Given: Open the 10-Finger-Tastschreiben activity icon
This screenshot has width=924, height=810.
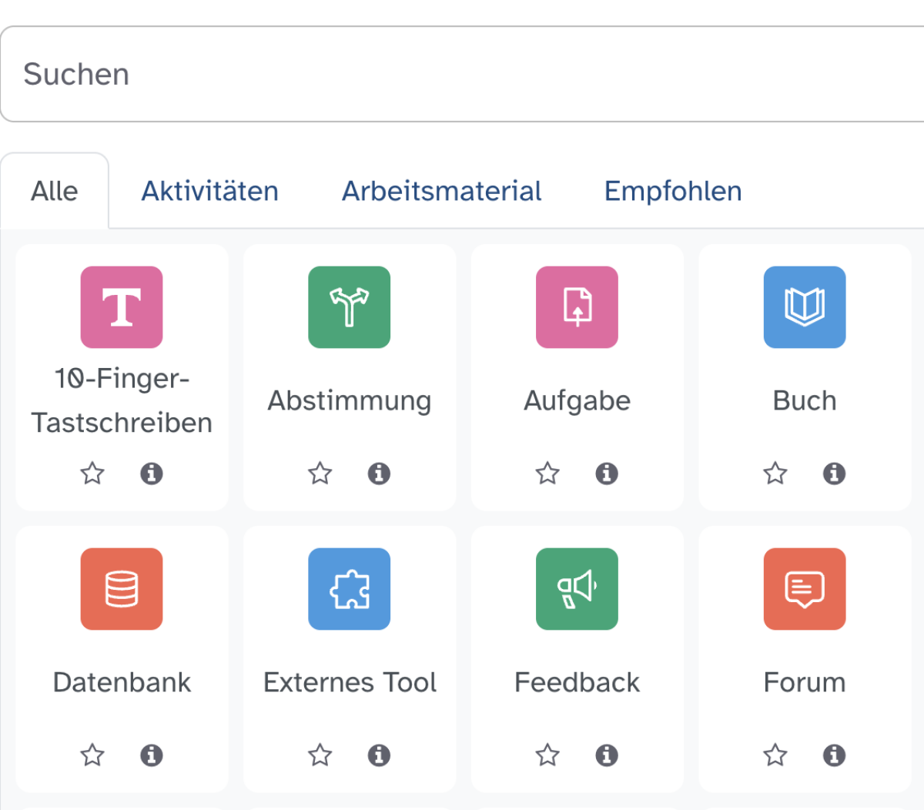Looking at the screenshot, I should point(122,307).
